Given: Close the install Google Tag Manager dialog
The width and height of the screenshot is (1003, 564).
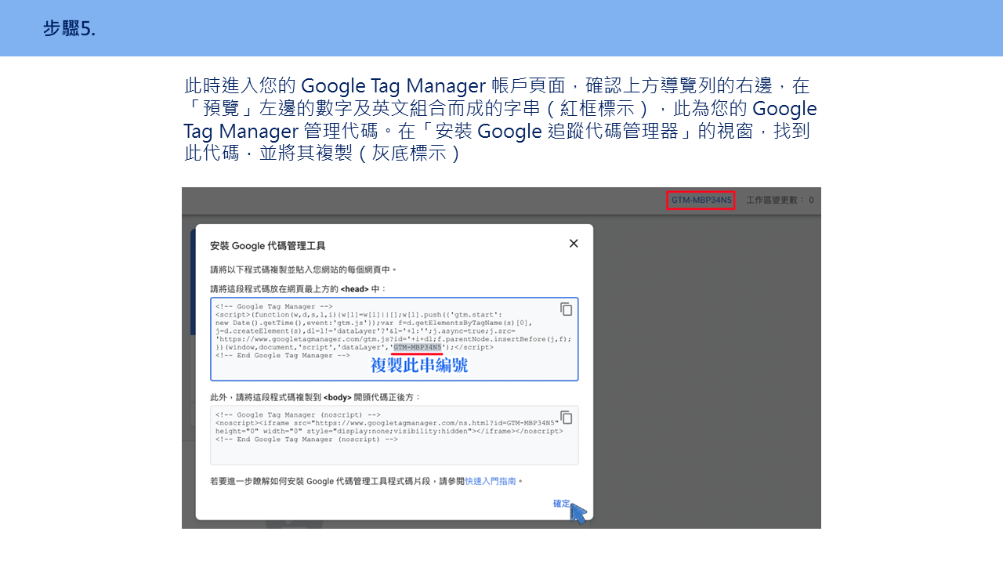Looking at the screenshot, I should click(x=574, y=244).
